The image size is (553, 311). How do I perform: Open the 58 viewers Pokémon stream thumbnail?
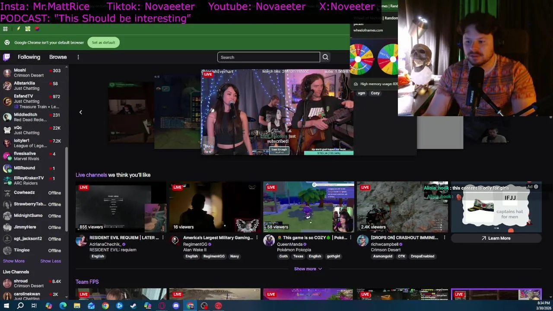308,207
